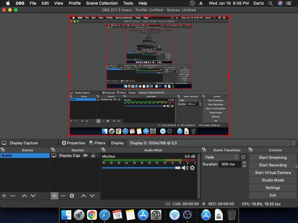Pop out the Audio Mixer dock icon

(x=103, y=150)
